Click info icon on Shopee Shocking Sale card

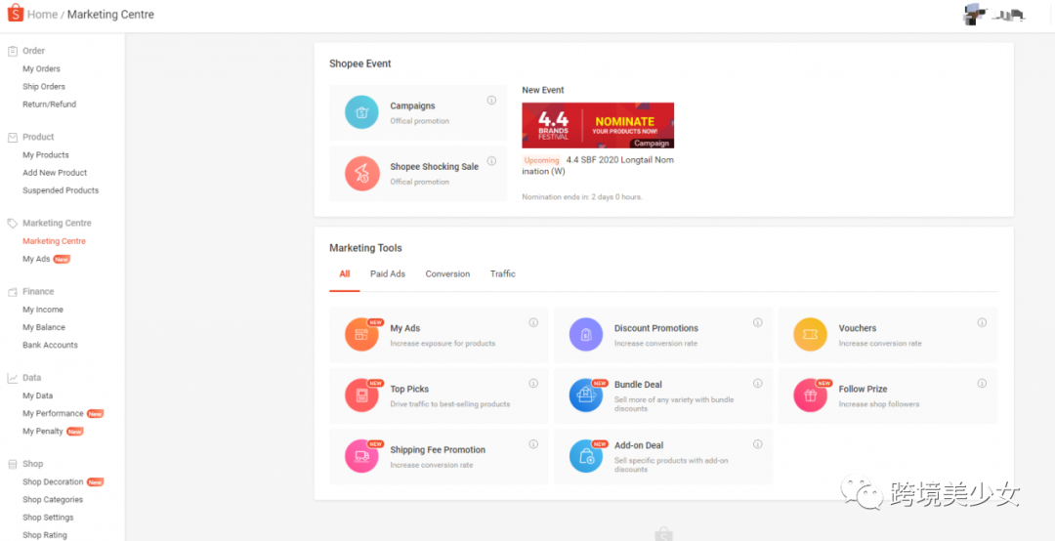tap(491, 161)
